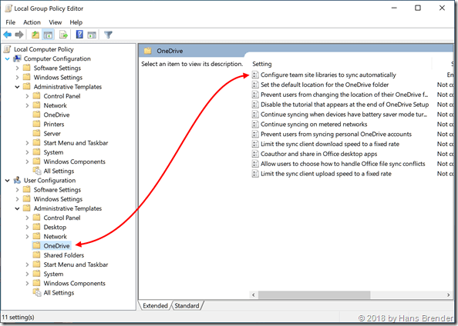The width and height of the screenshot is (458, 326).
Task: Collapse the Computer Configuration node
Action: pos(7,59)
